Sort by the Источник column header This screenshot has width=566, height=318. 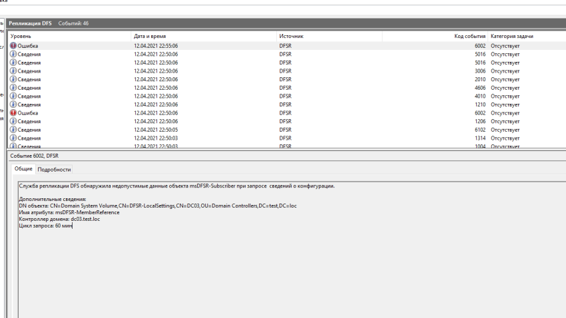tap(329, 36)
